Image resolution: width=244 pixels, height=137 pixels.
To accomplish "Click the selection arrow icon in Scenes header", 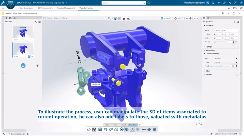I will click(x=36, y=22).
